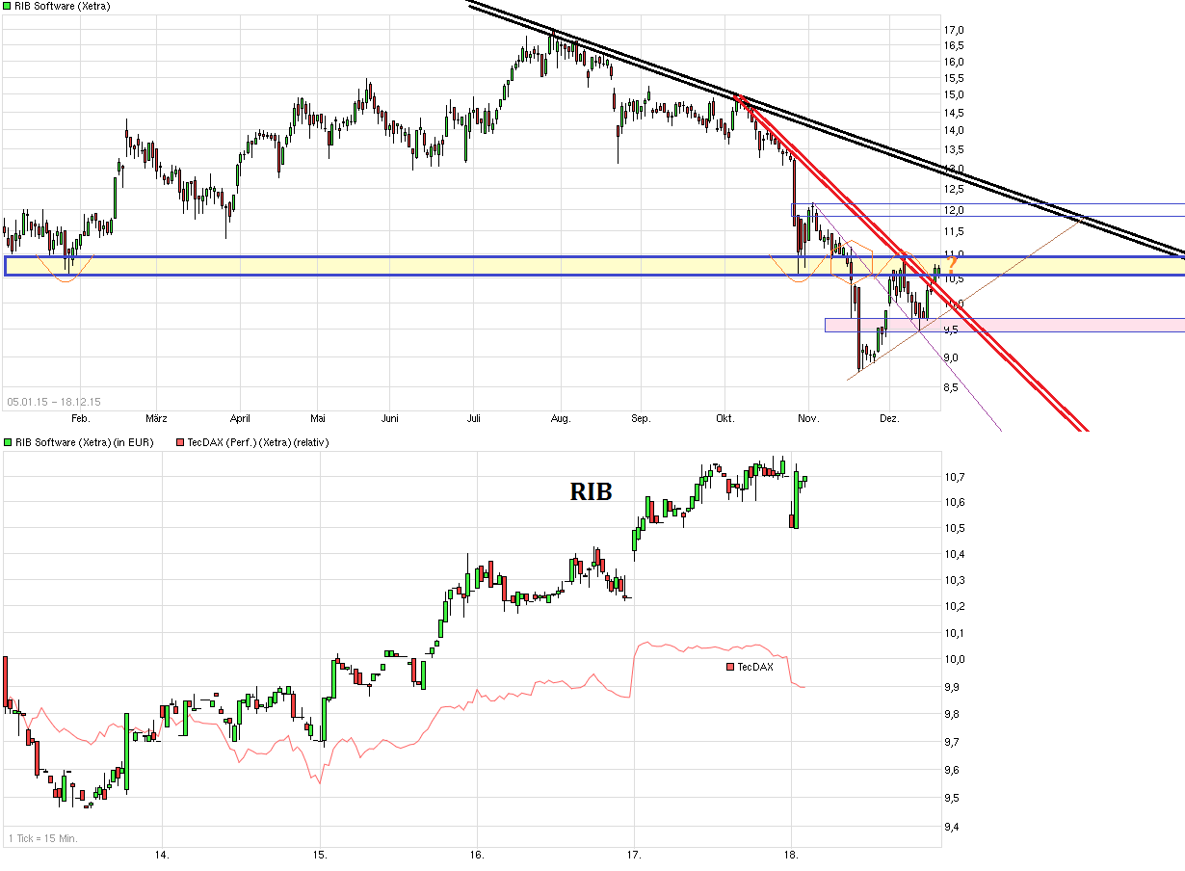Click the '15.' day label on intraday axis
Screen dimensions: 1185x871
pos(320,855)
